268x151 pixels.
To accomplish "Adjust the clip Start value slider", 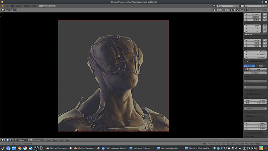I will pyautogui.click(x=255, y=100).
